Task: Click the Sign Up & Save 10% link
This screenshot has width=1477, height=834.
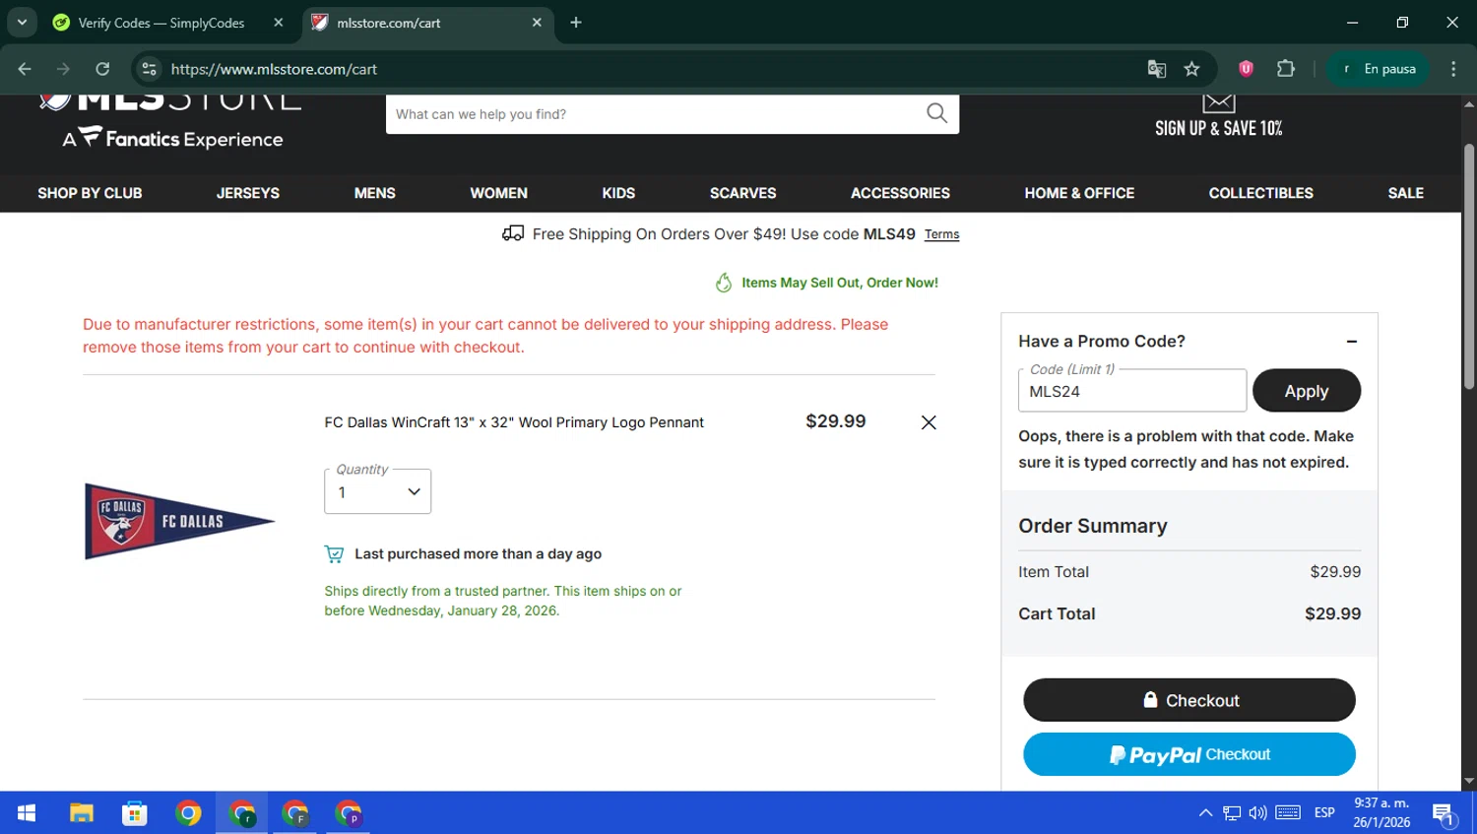Action: point(1219,128)
